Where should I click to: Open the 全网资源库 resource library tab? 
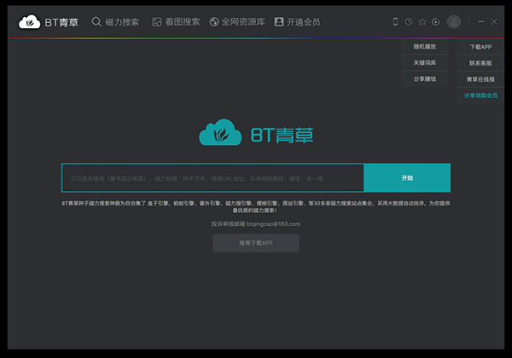coord(237,22)
